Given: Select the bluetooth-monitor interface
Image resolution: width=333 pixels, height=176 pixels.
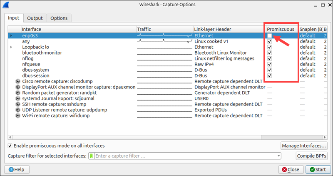Looking at the screenshot, I should click(x=167, y=53).
